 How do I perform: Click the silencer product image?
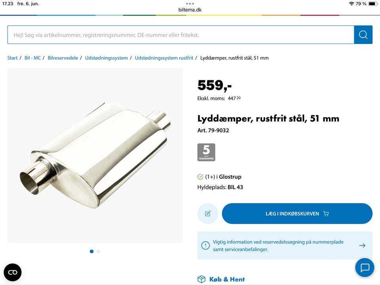tap(95, 155)
